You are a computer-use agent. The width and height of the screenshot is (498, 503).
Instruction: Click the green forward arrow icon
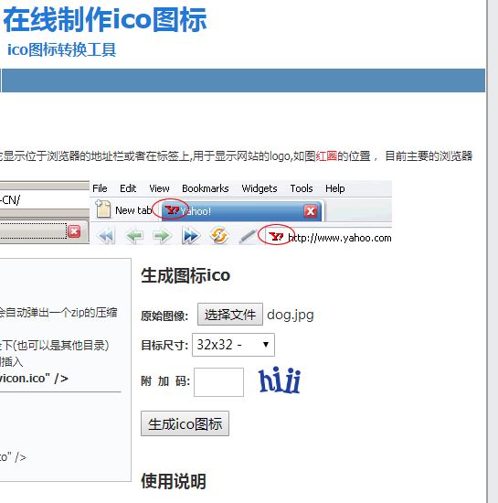[162, 236]
